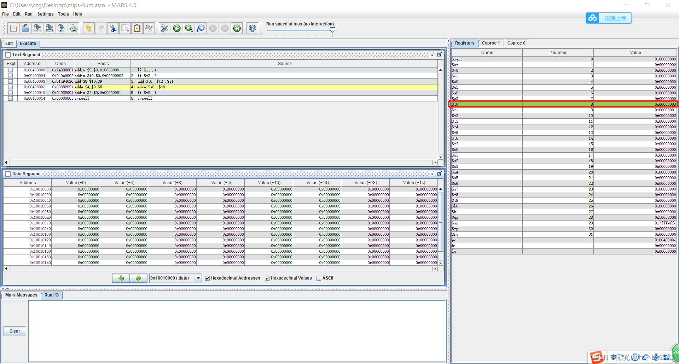Open the Run menu
This screenshot has width=679, height=364.
point(29,14)
